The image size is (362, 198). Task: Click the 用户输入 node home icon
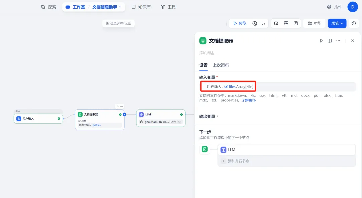[19, 118]
